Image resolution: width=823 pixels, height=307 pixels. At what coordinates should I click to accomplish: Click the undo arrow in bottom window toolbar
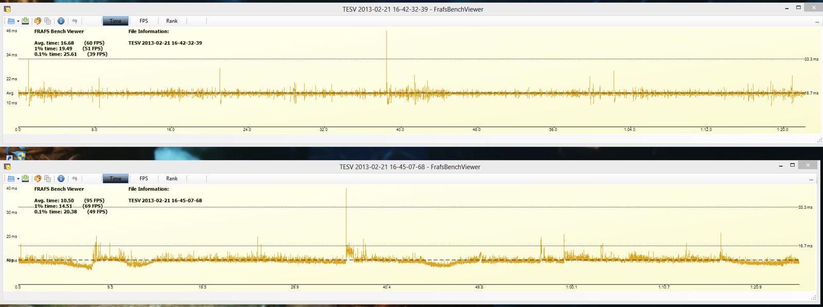coord(75,178)
